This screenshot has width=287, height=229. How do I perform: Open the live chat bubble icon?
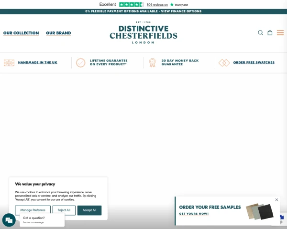point(9,220)
